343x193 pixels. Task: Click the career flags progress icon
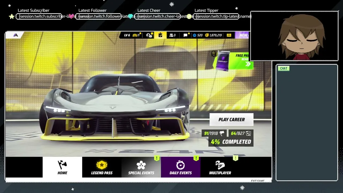tap(222, 133)
